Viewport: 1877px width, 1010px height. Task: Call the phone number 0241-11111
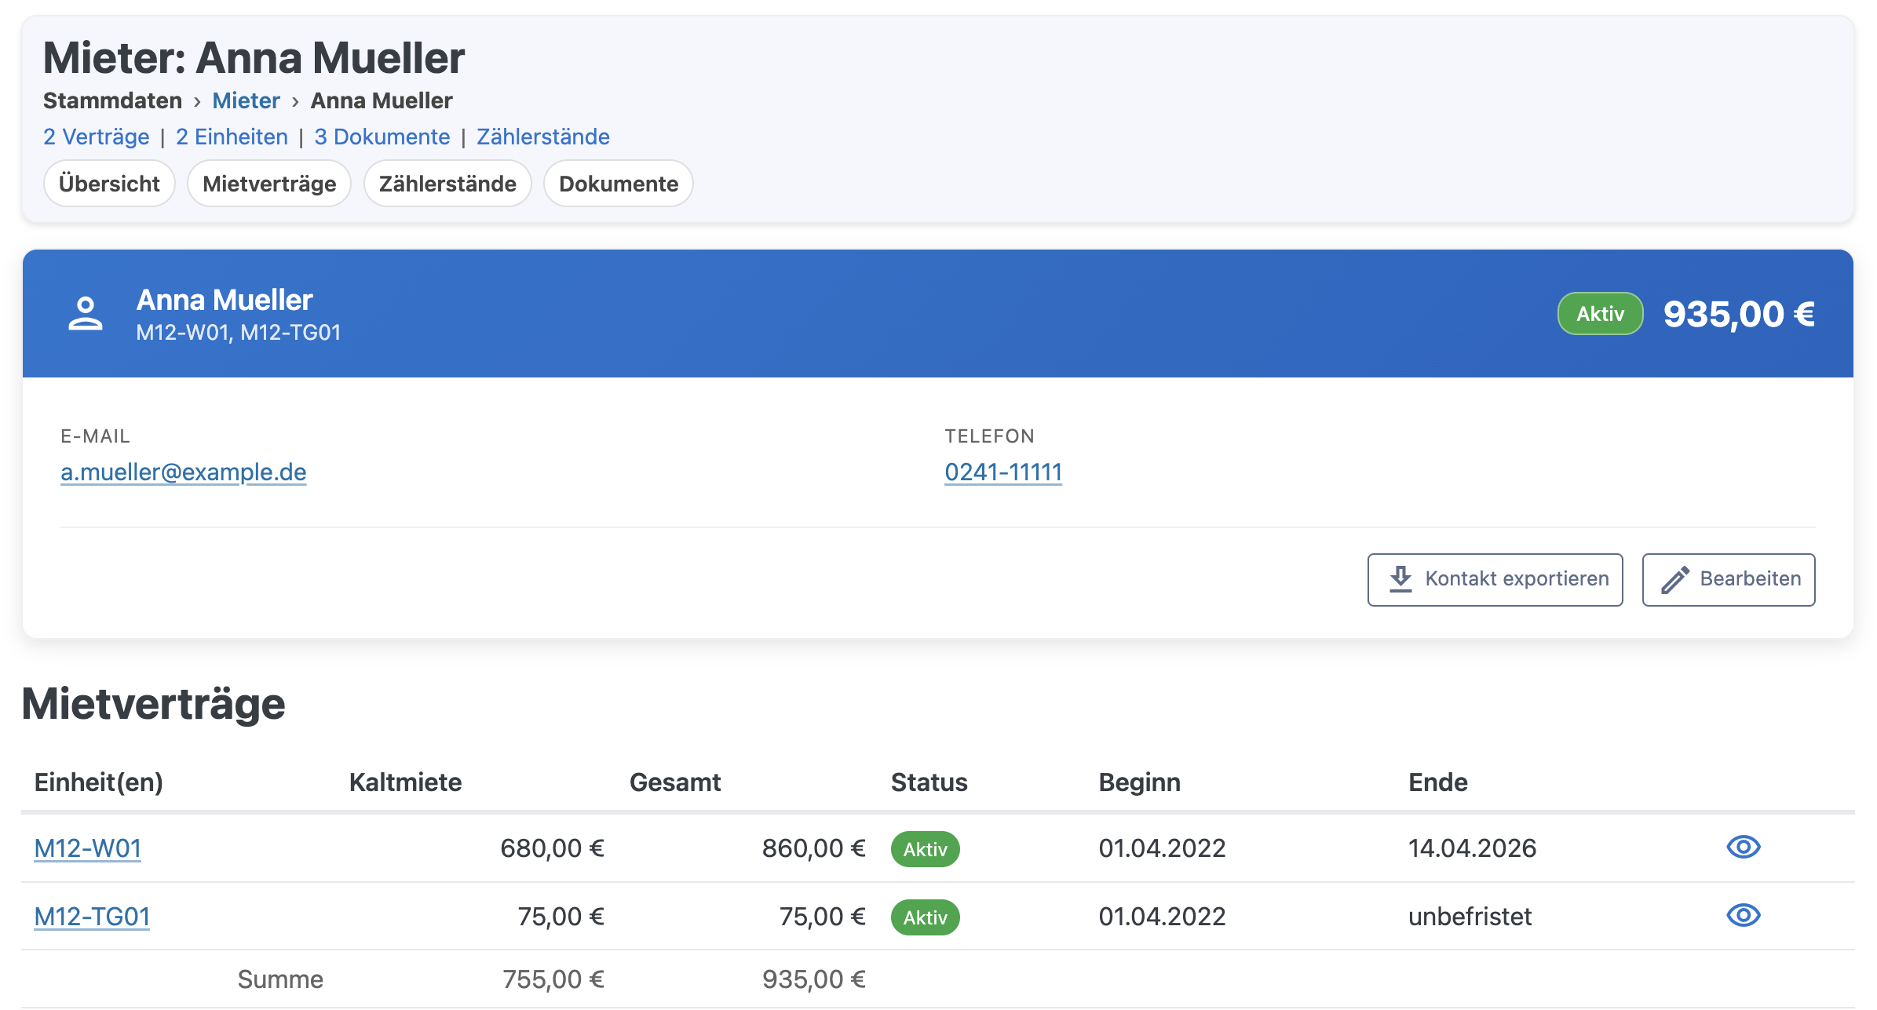[x=1002, y=472]
